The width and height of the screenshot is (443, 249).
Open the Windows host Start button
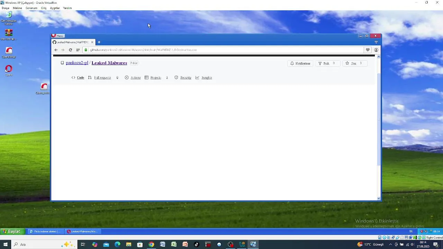6,245
